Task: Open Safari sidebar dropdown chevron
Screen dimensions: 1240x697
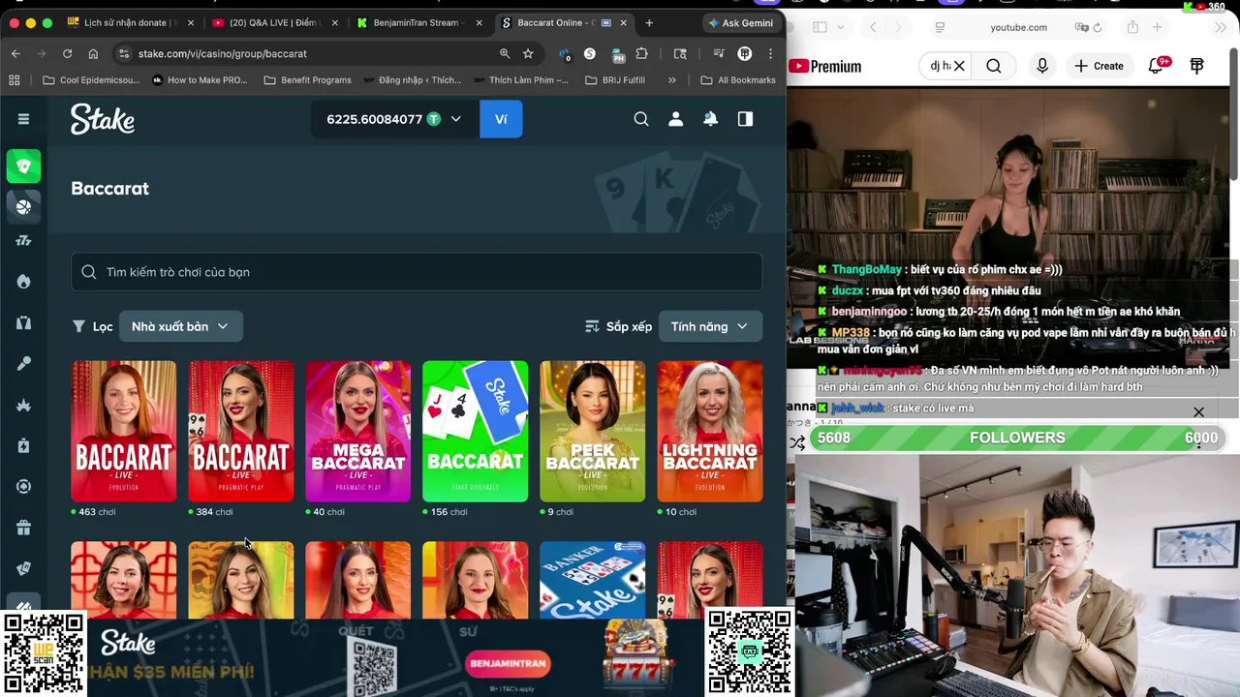Action: pos(841,27)
